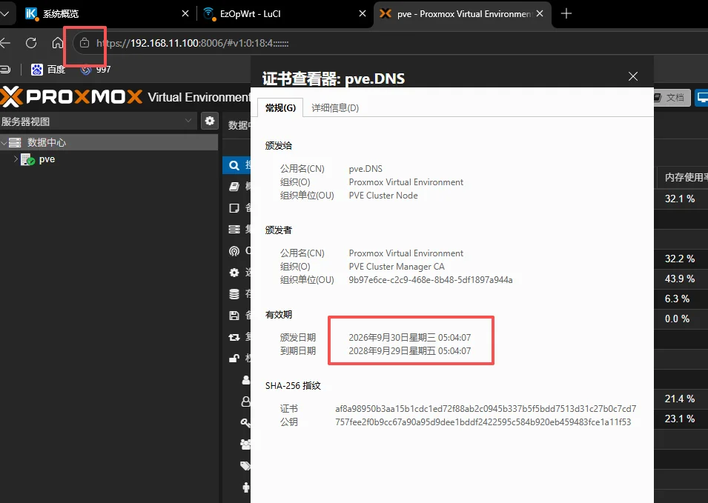Go back to previous page

click(x=5, y=43)
